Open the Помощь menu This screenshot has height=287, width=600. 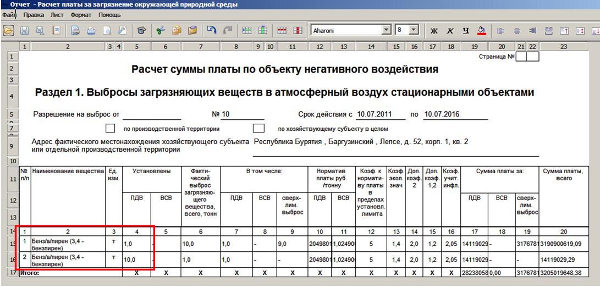pos(109,15)
